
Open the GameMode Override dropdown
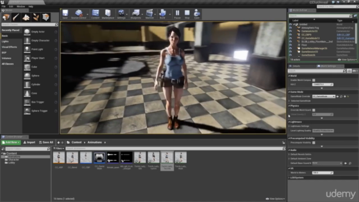(x=324, y=97)
